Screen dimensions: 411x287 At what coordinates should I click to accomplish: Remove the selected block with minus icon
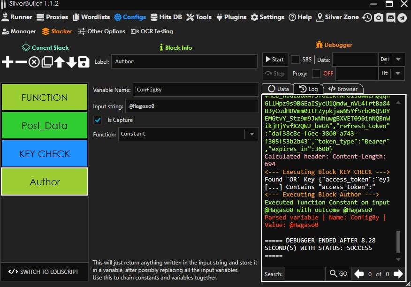tap(21, 62)
